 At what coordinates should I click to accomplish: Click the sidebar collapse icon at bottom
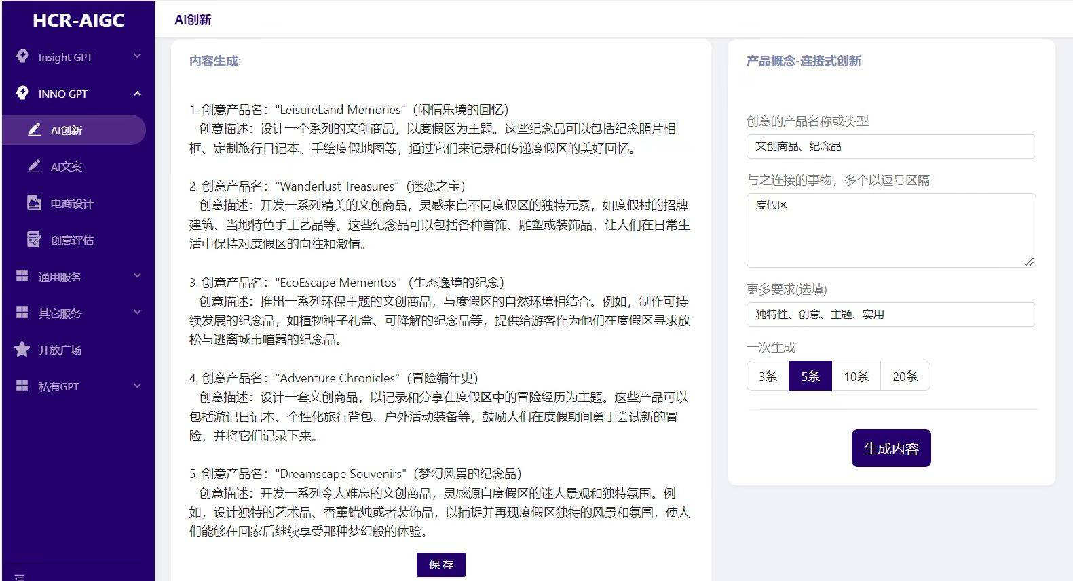pyautogui.click(x=20, y=577)
